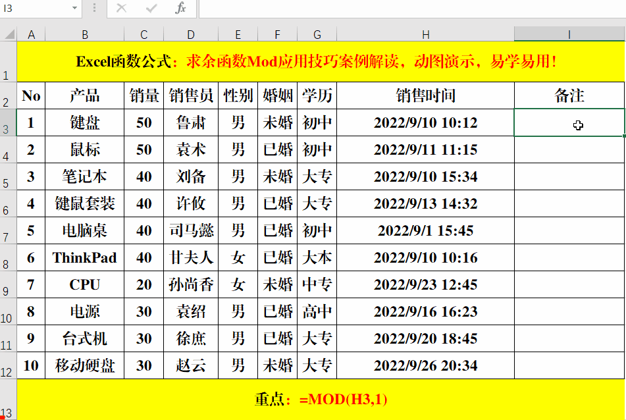This screenshot has height=420, width=626.
Task: Select row 7 header
Action: (x=8, y=230)
